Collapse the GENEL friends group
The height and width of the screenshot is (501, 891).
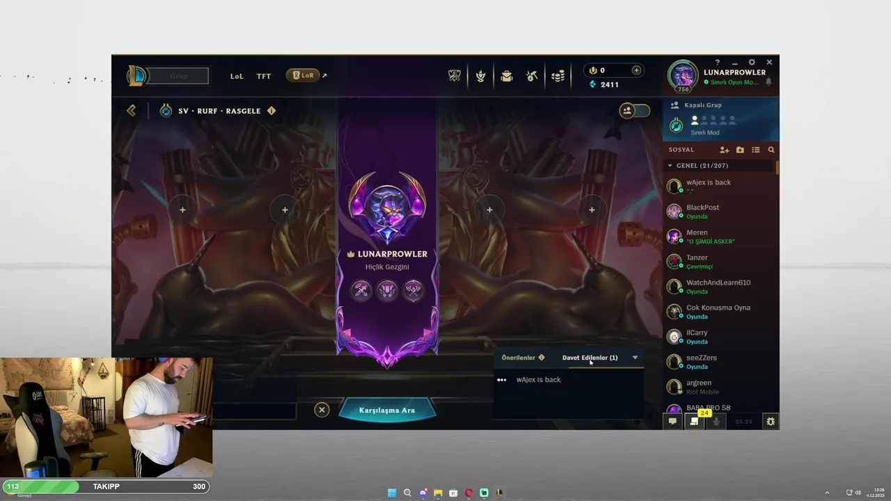[670, 166]
